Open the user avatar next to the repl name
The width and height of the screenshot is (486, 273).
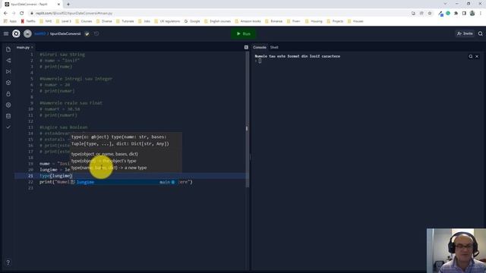point(27,33)
